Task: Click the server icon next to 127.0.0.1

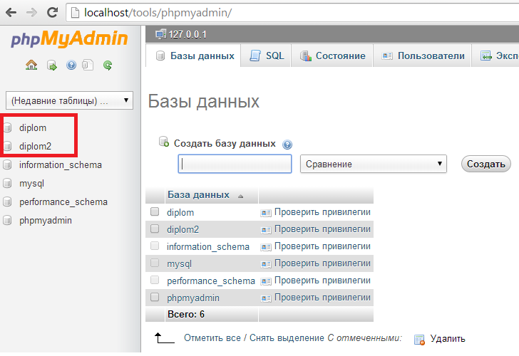Action: 160,34
